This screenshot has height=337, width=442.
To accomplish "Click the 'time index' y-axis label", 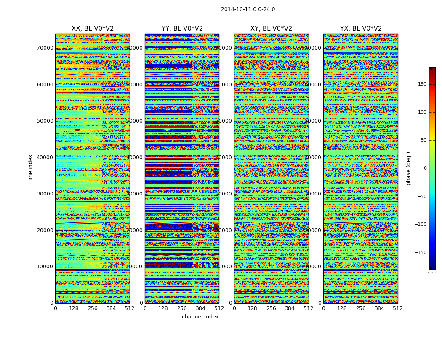I will coord(30,168).
